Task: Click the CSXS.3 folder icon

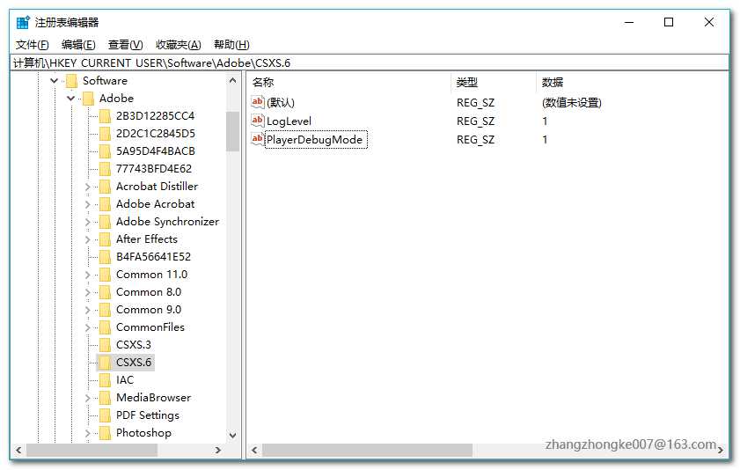Action: [105, 345]
